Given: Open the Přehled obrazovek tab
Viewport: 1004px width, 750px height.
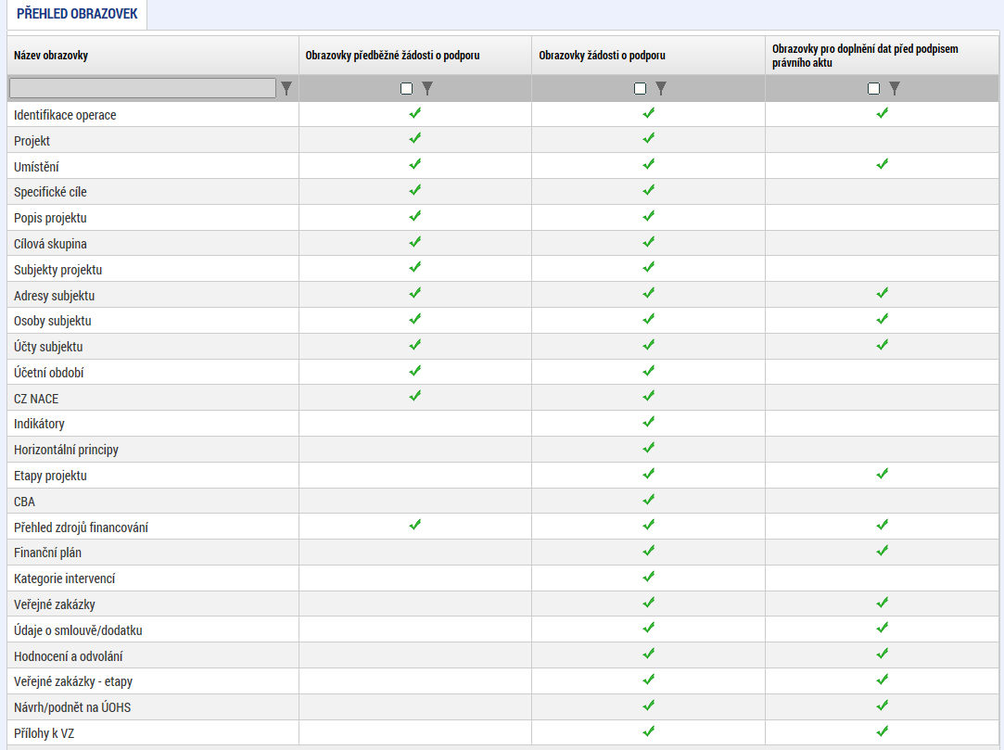Looking at the screenshot, I should click(x=77, y=14).
